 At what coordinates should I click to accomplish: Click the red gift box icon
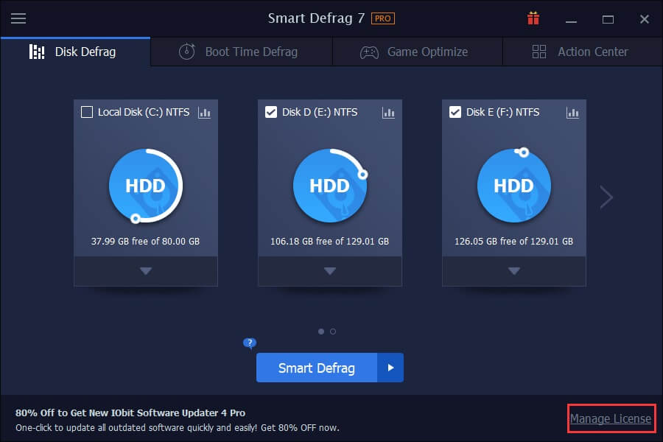pos(533,18)
